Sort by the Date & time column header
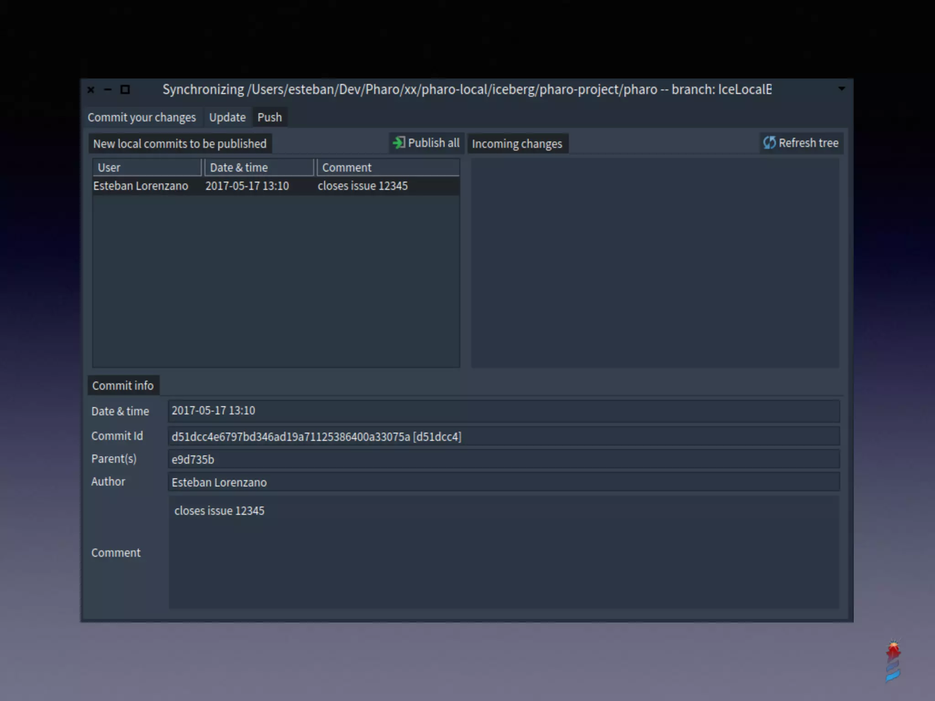This screenshot has width=935, height=701. coord(259,167)
